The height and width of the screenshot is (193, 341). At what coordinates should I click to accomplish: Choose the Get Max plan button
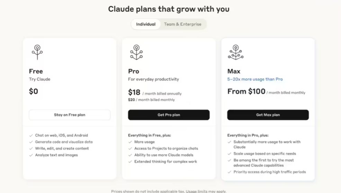tap(268, 115)
